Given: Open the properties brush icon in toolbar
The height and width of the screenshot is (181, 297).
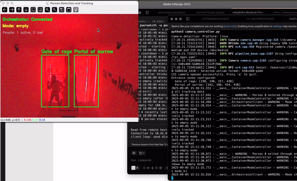Looking at the screenshot, I should click(x=76, y=10).
